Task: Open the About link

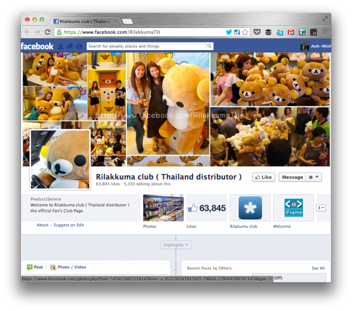Action: (42, 225)
